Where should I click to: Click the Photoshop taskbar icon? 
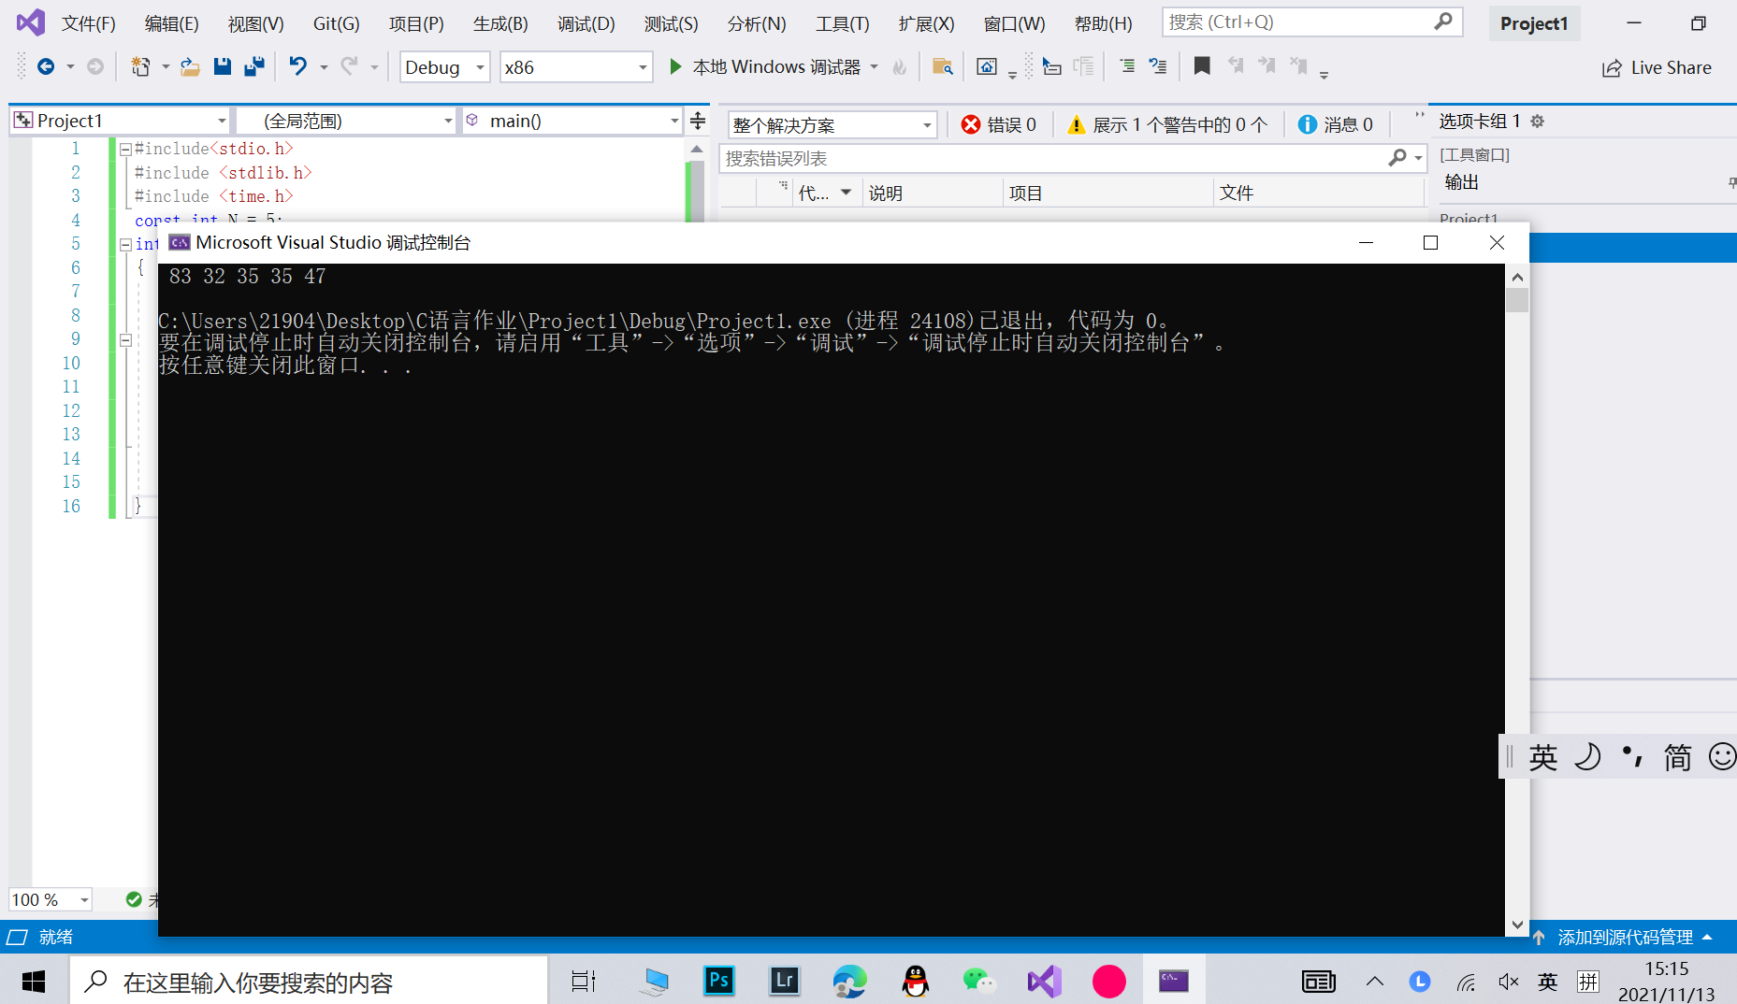718,981
